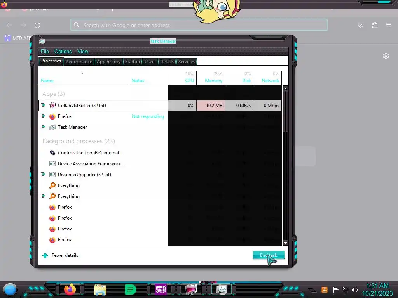
Task: Open Action Center flag icon
Action: point(336,289)
